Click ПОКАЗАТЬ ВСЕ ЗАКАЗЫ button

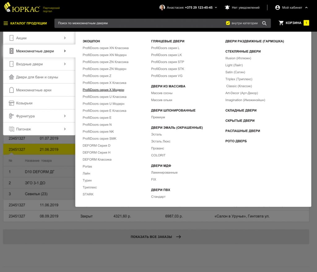(x=156, y=237)
